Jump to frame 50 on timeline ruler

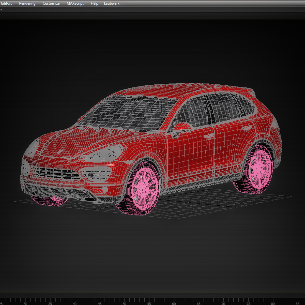tap(124, 303)
